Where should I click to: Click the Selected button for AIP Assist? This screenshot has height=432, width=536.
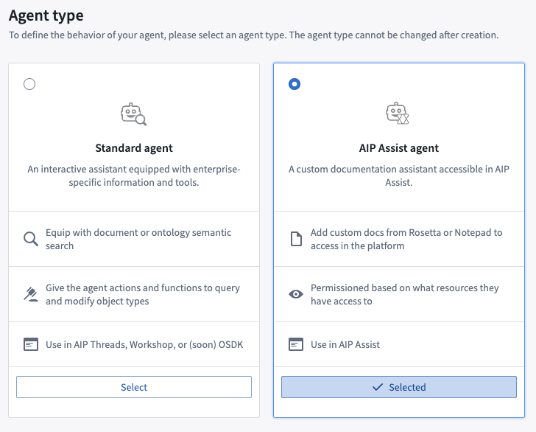(x=399, y=387)
